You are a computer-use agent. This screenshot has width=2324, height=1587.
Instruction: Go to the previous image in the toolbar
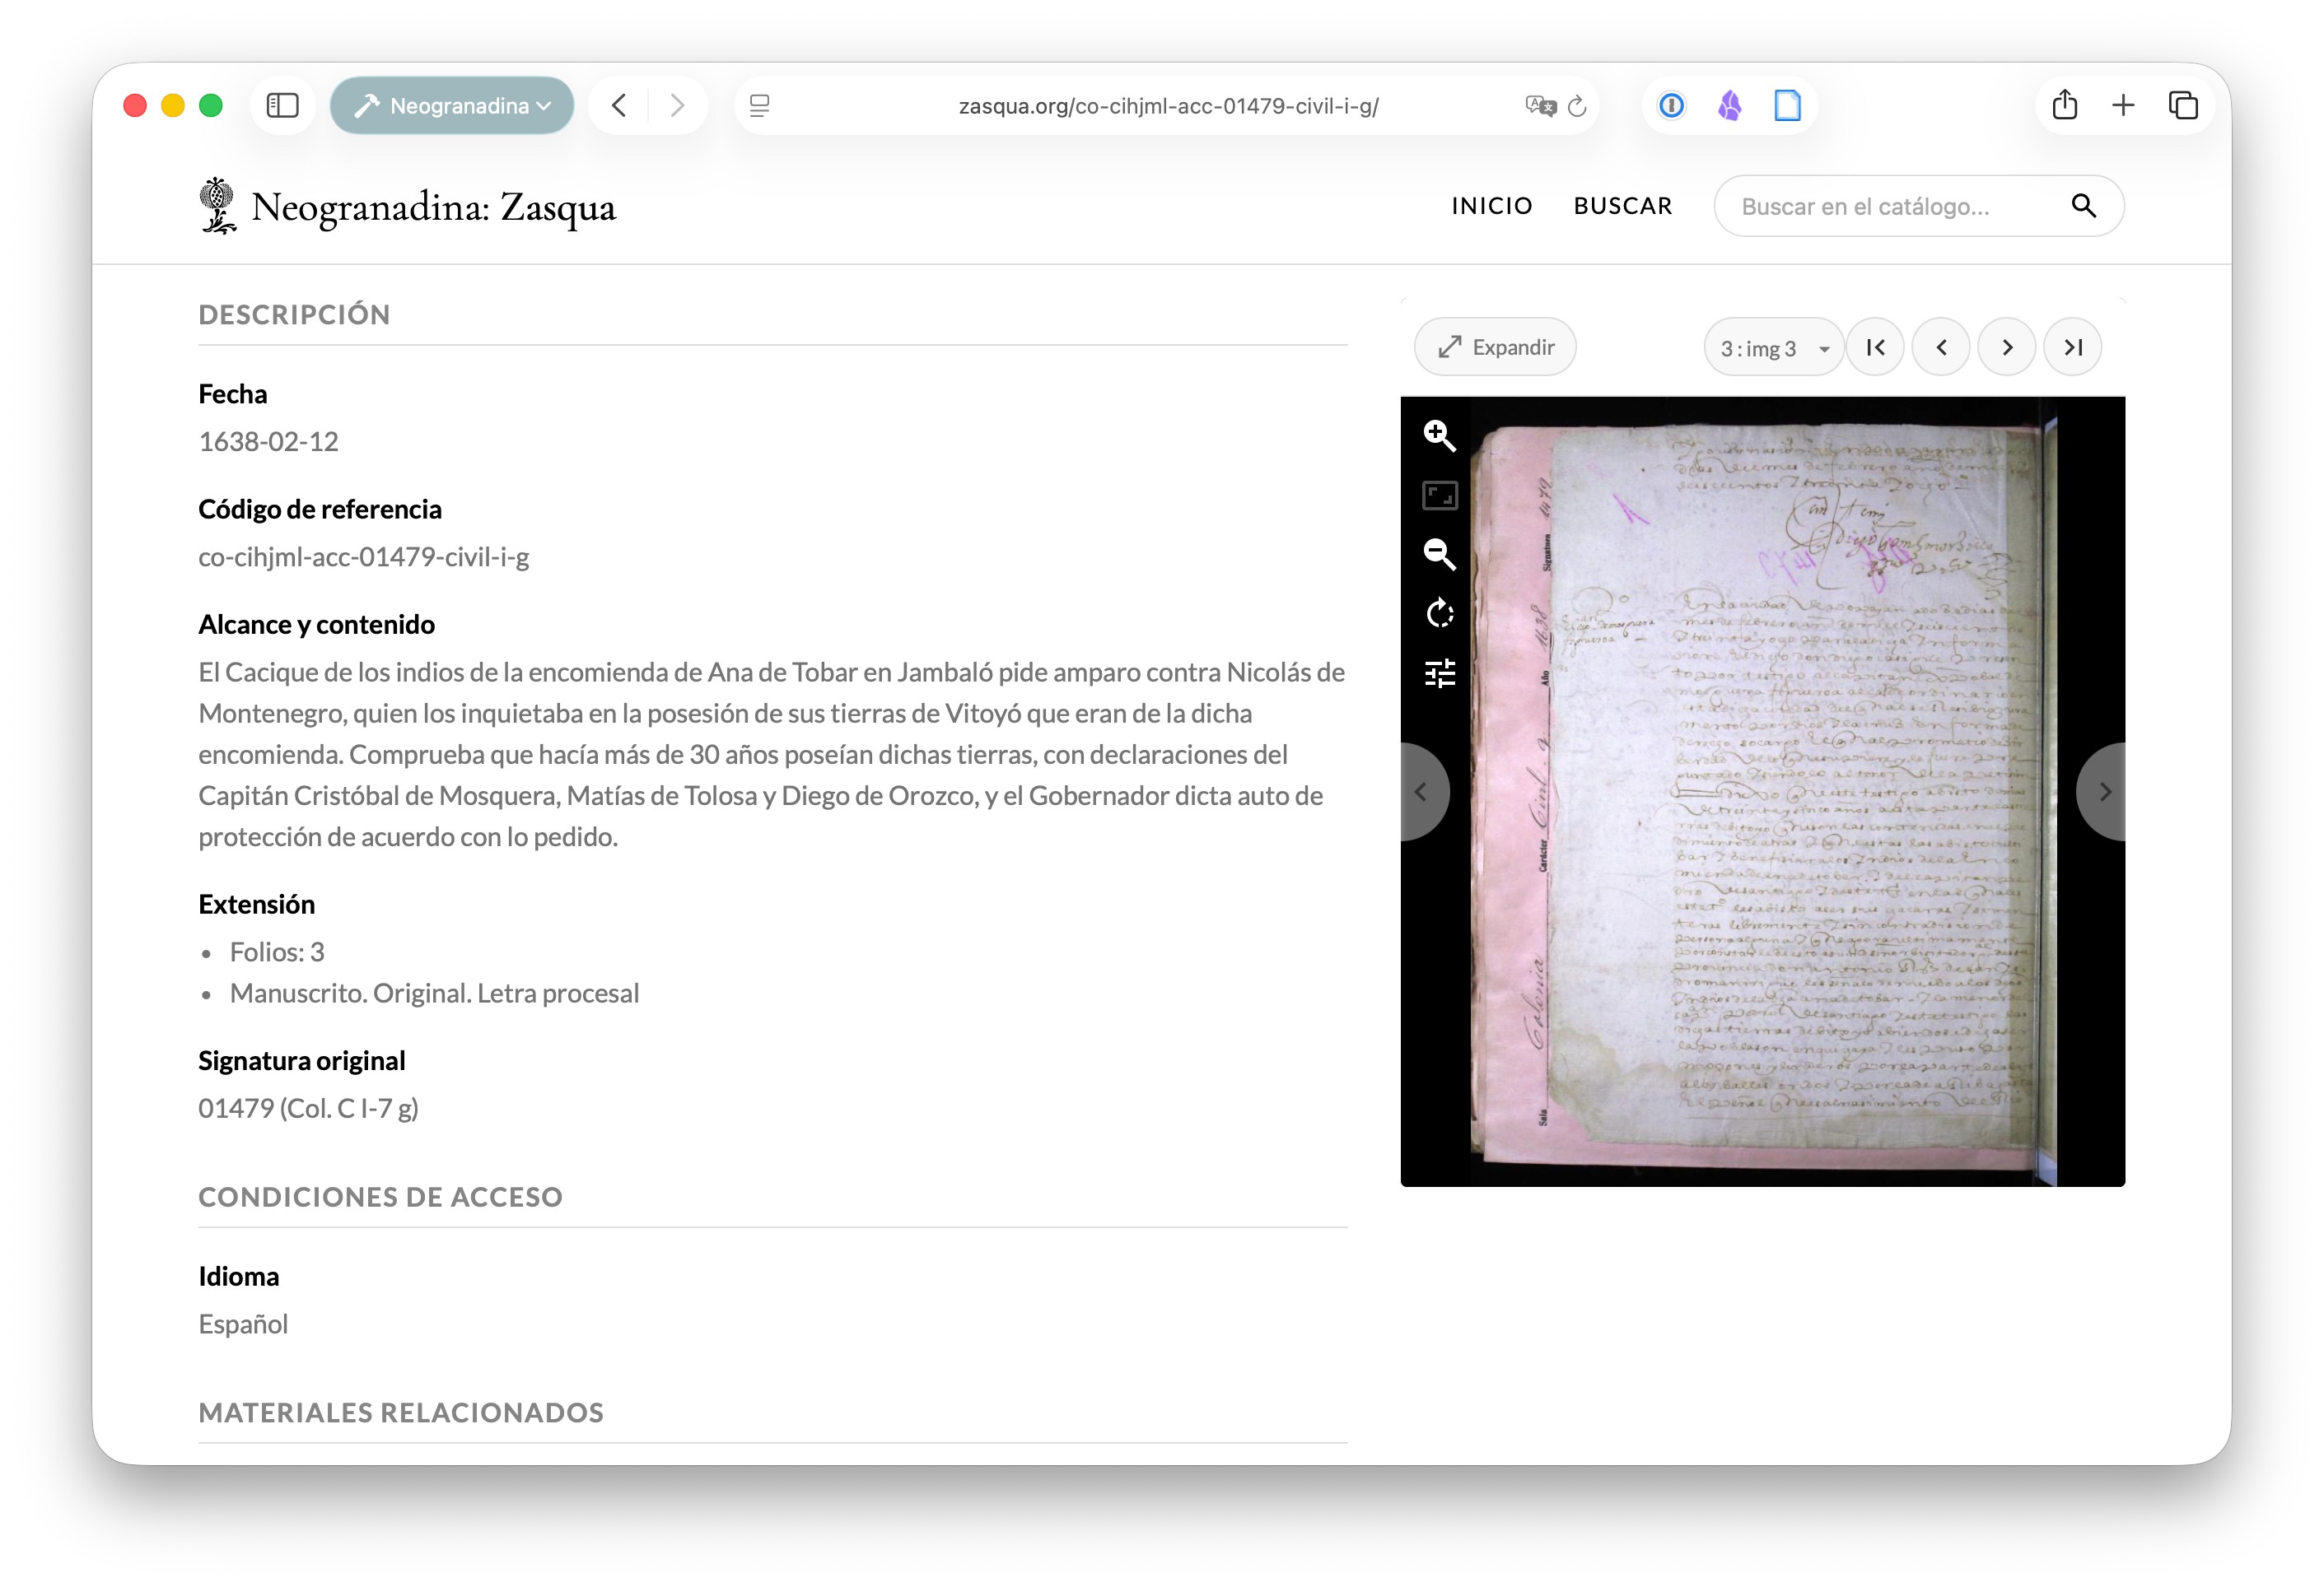(1941, 348)
